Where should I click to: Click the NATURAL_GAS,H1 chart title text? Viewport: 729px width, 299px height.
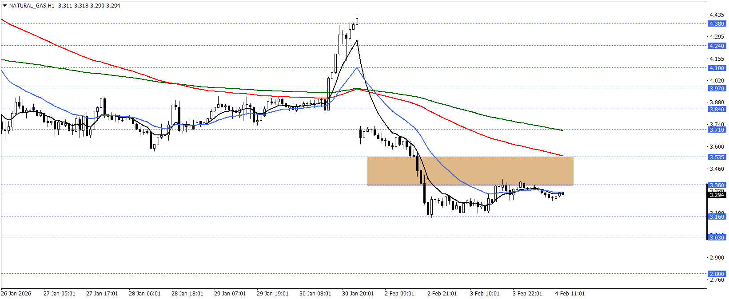pos(32,6)
